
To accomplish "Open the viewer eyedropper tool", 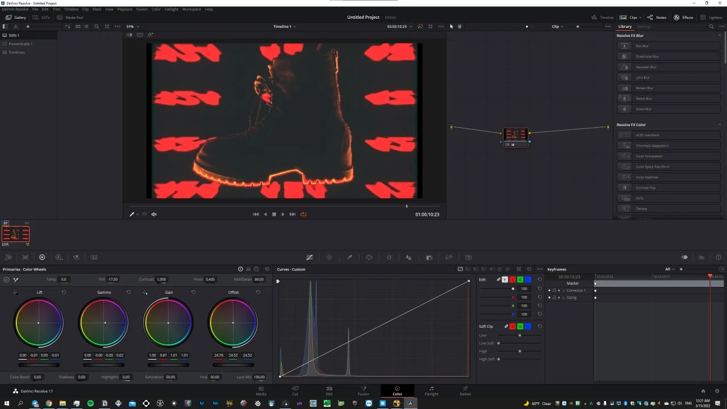I will click(x=132, y=214).
